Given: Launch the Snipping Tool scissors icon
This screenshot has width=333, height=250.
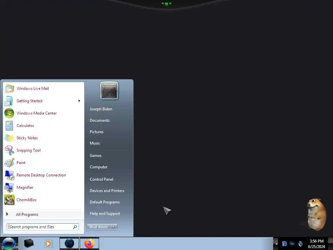Looking at the screenshot, I should pyautogui.click(x=9, y=150).
